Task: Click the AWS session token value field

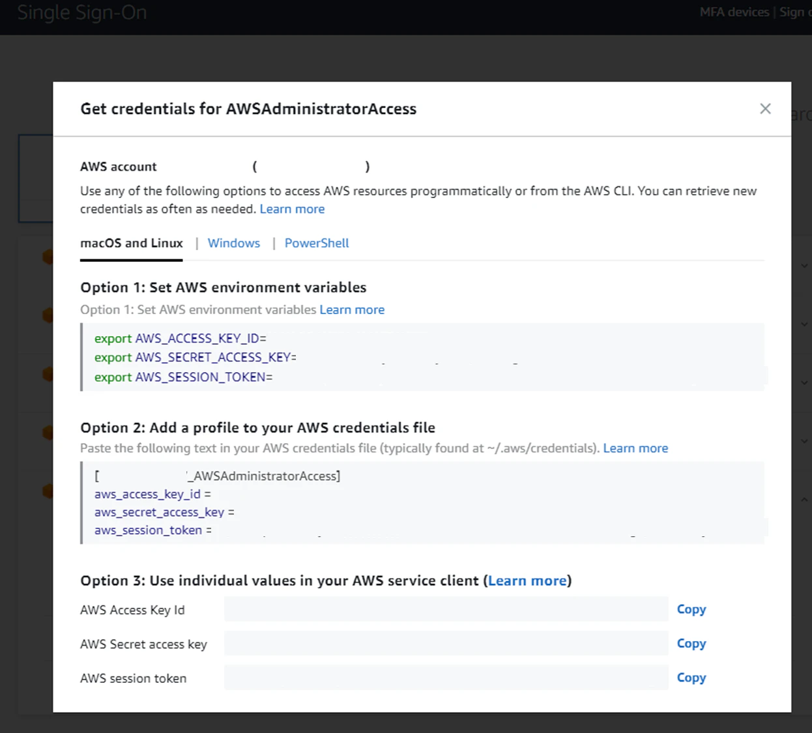Action: (446, 678)
